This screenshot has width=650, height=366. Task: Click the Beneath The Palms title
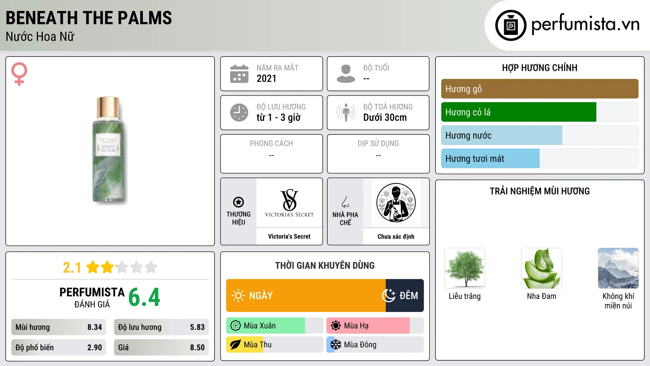(x=89, y=18)
